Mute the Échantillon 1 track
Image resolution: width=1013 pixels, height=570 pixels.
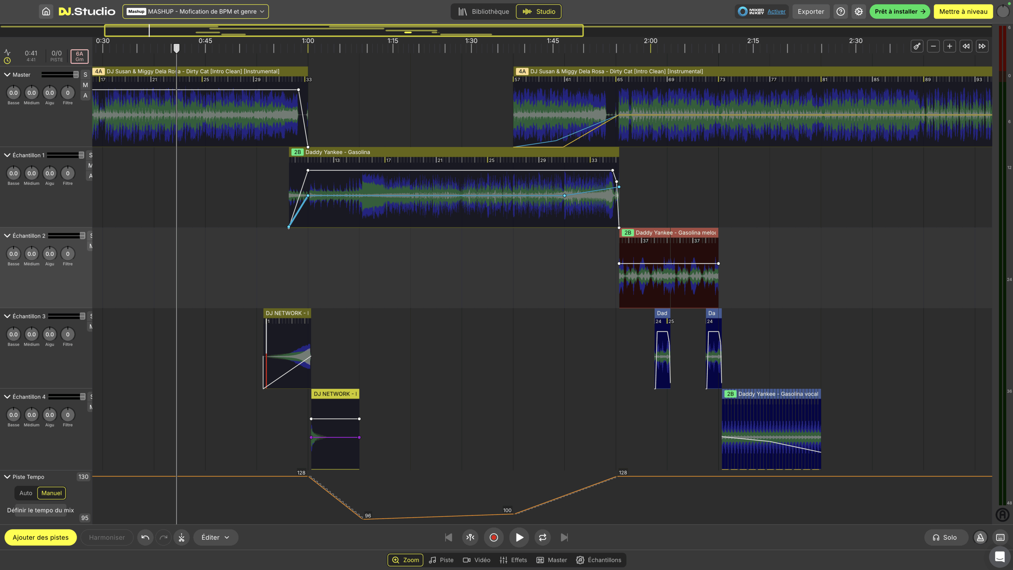(x=90, y=165)
